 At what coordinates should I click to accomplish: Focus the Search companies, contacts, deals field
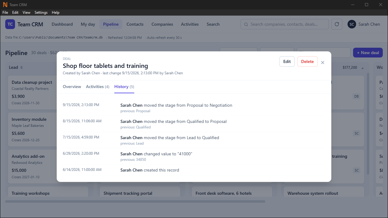(285, 24)
